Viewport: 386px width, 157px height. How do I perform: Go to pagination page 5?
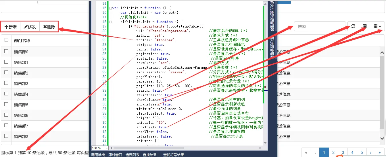[362, 153]
